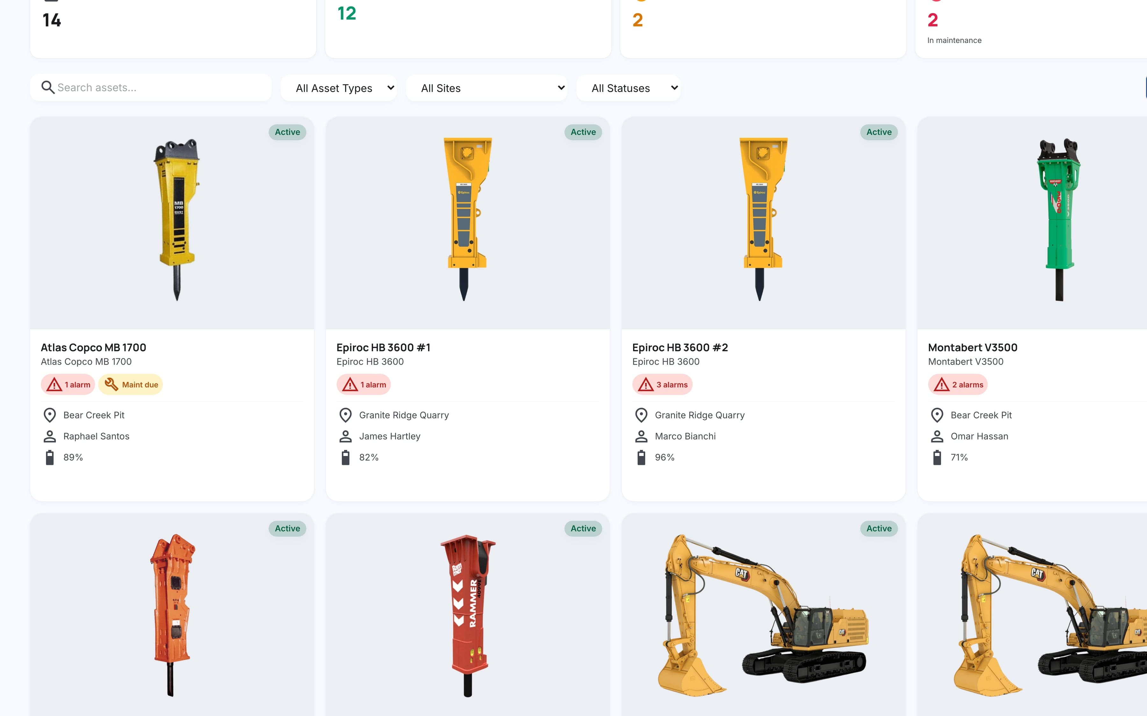Click location pin icon on Epiroc HB 3600 #1 card
The height and width of the screenshot is (716, 1147).
[x=345, y=415]
